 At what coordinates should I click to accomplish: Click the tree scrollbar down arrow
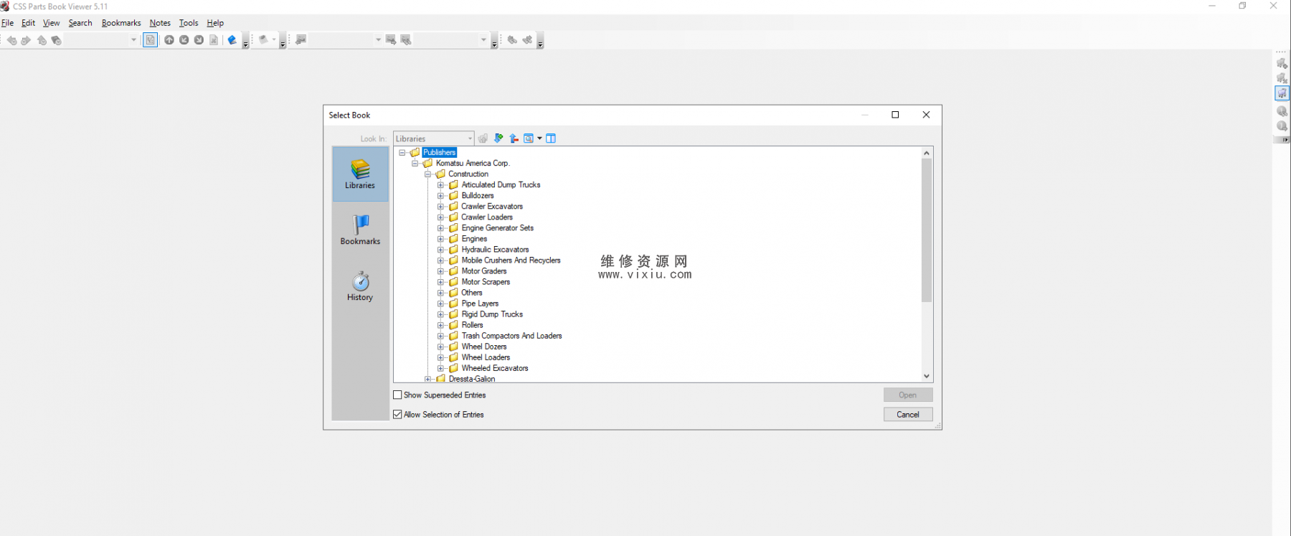click(927, 376)
